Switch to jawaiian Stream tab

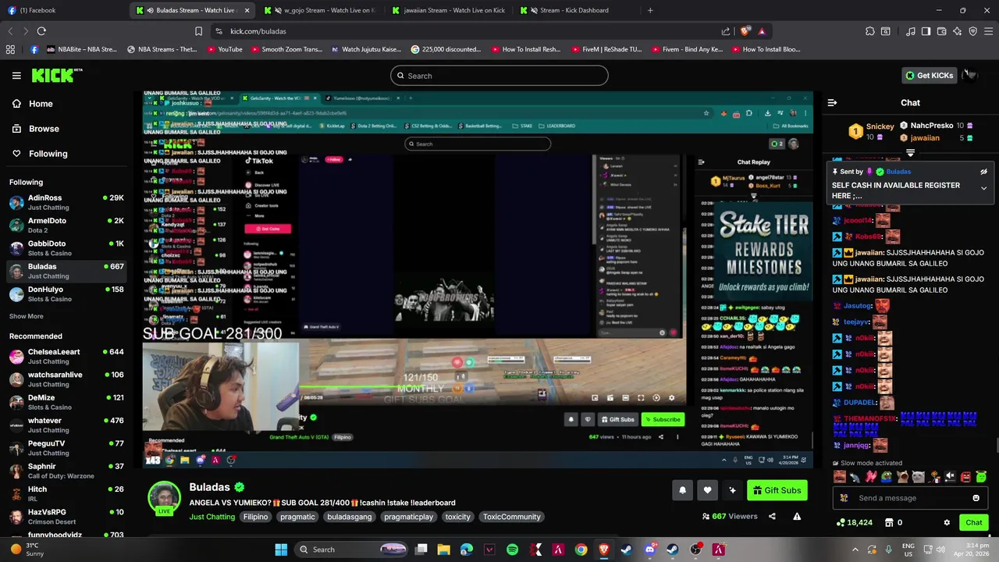[448, 10]
